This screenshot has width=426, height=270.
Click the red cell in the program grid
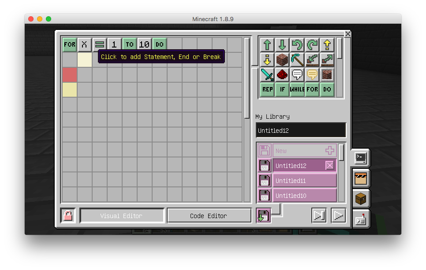(70, 75)
